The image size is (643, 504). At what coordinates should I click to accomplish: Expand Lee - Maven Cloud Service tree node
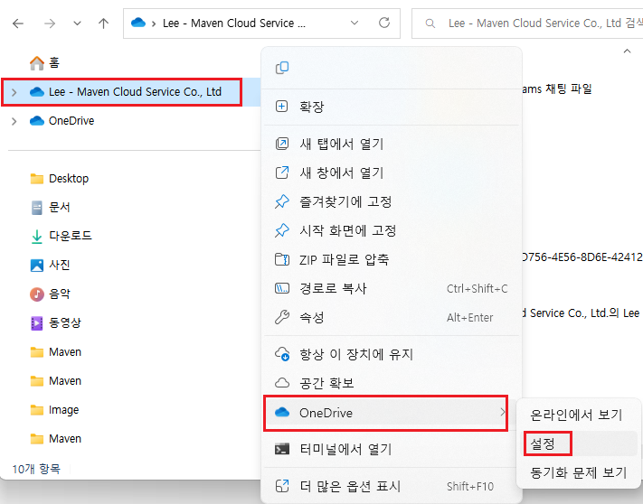(14, 92)
